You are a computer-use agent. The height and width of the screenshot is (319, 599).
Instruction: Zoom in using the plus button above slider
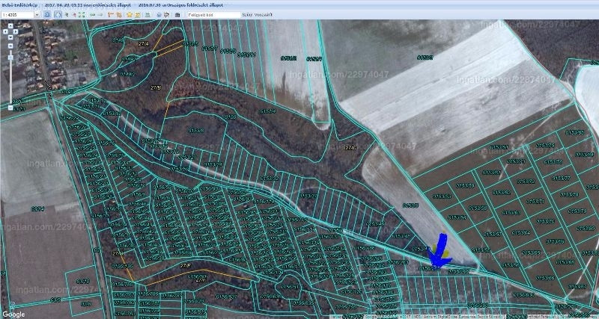(10, 46)
